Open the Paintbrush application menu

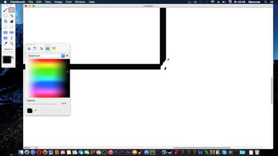click(17, 2)
